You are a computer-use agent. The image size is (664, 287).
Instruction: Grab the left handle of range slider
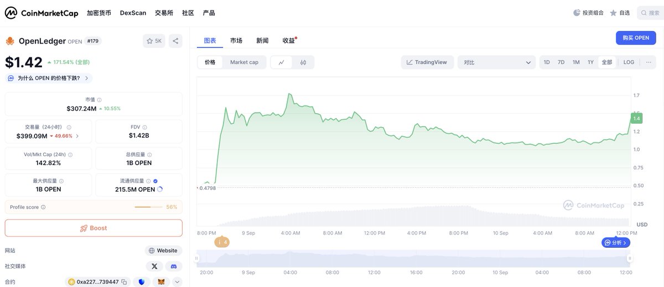tap(196, 258)
